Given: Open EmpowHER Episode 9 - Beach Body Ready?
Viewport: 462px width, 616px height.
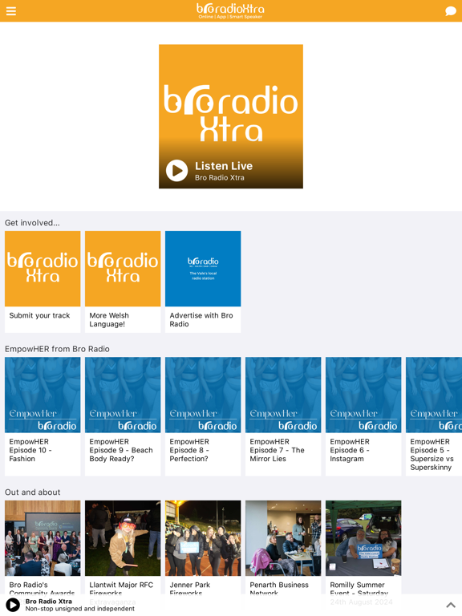Looking at the screenshot, I should (x=123, y=416).
